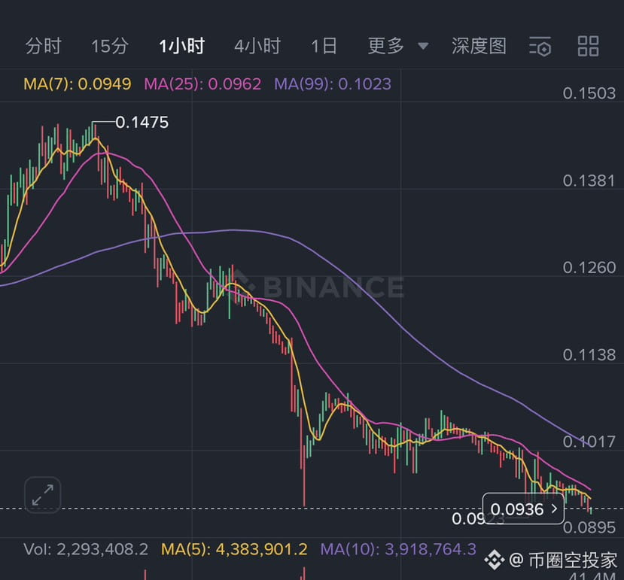Image resolution: width=624 pixels, height=580 pixels.
Task: Select the 分时 timeframe tab
Action: click(44, 46)
